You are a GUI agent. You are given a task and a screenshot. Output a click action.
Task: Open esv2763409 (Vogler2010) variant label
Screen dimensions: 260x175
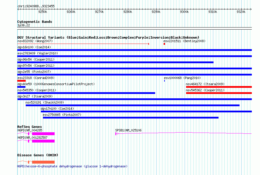click(38, 53)
